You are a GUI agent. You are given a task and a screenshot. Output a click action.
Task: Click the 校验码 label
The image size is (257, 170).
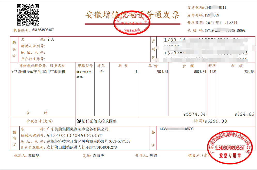tap(195, 30)
